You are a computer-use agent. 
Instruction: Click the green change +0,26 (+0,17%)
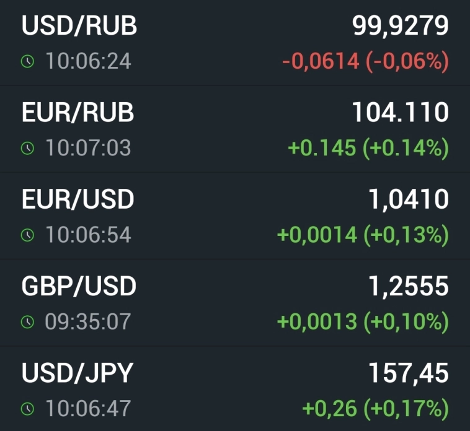[375, 409]
